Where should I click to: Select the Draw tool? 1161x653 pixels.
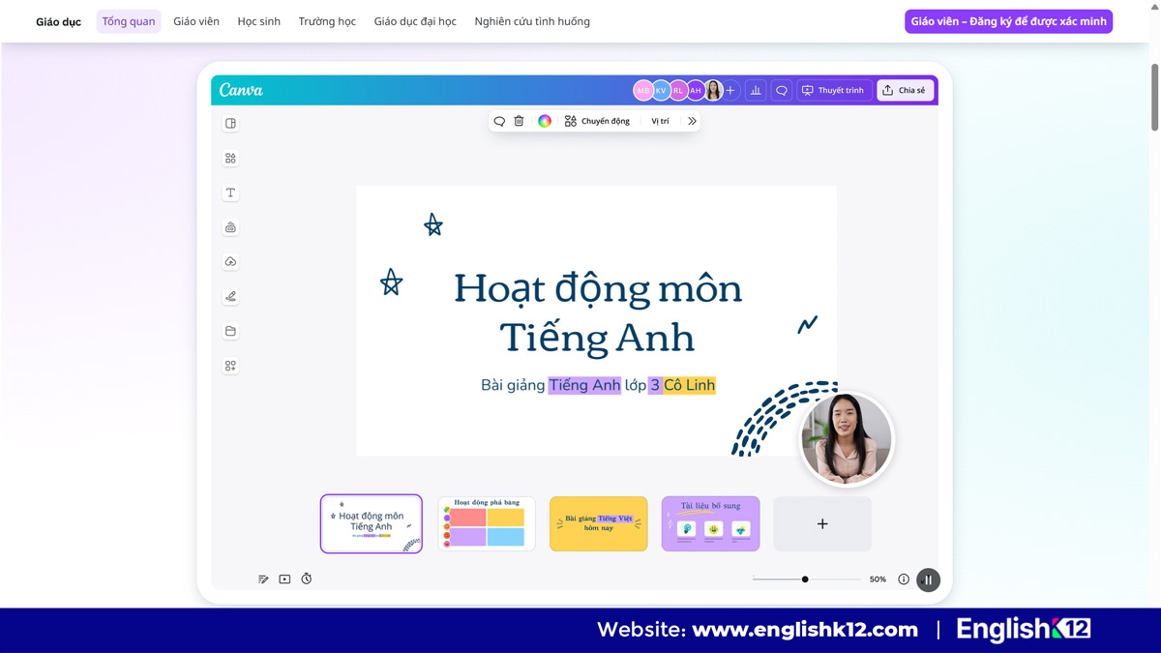click(x=230, y=296)
